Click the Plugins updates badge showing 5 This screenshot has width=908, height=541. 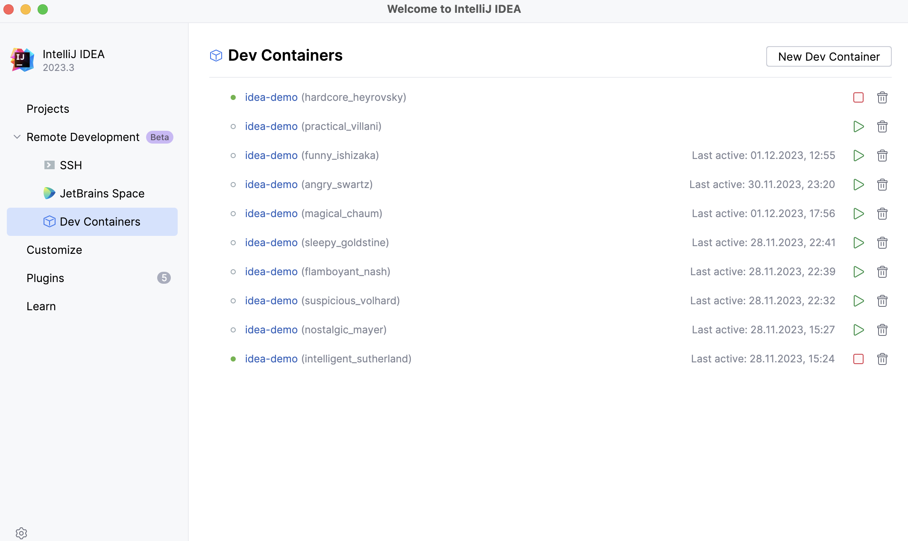(164, 278)
